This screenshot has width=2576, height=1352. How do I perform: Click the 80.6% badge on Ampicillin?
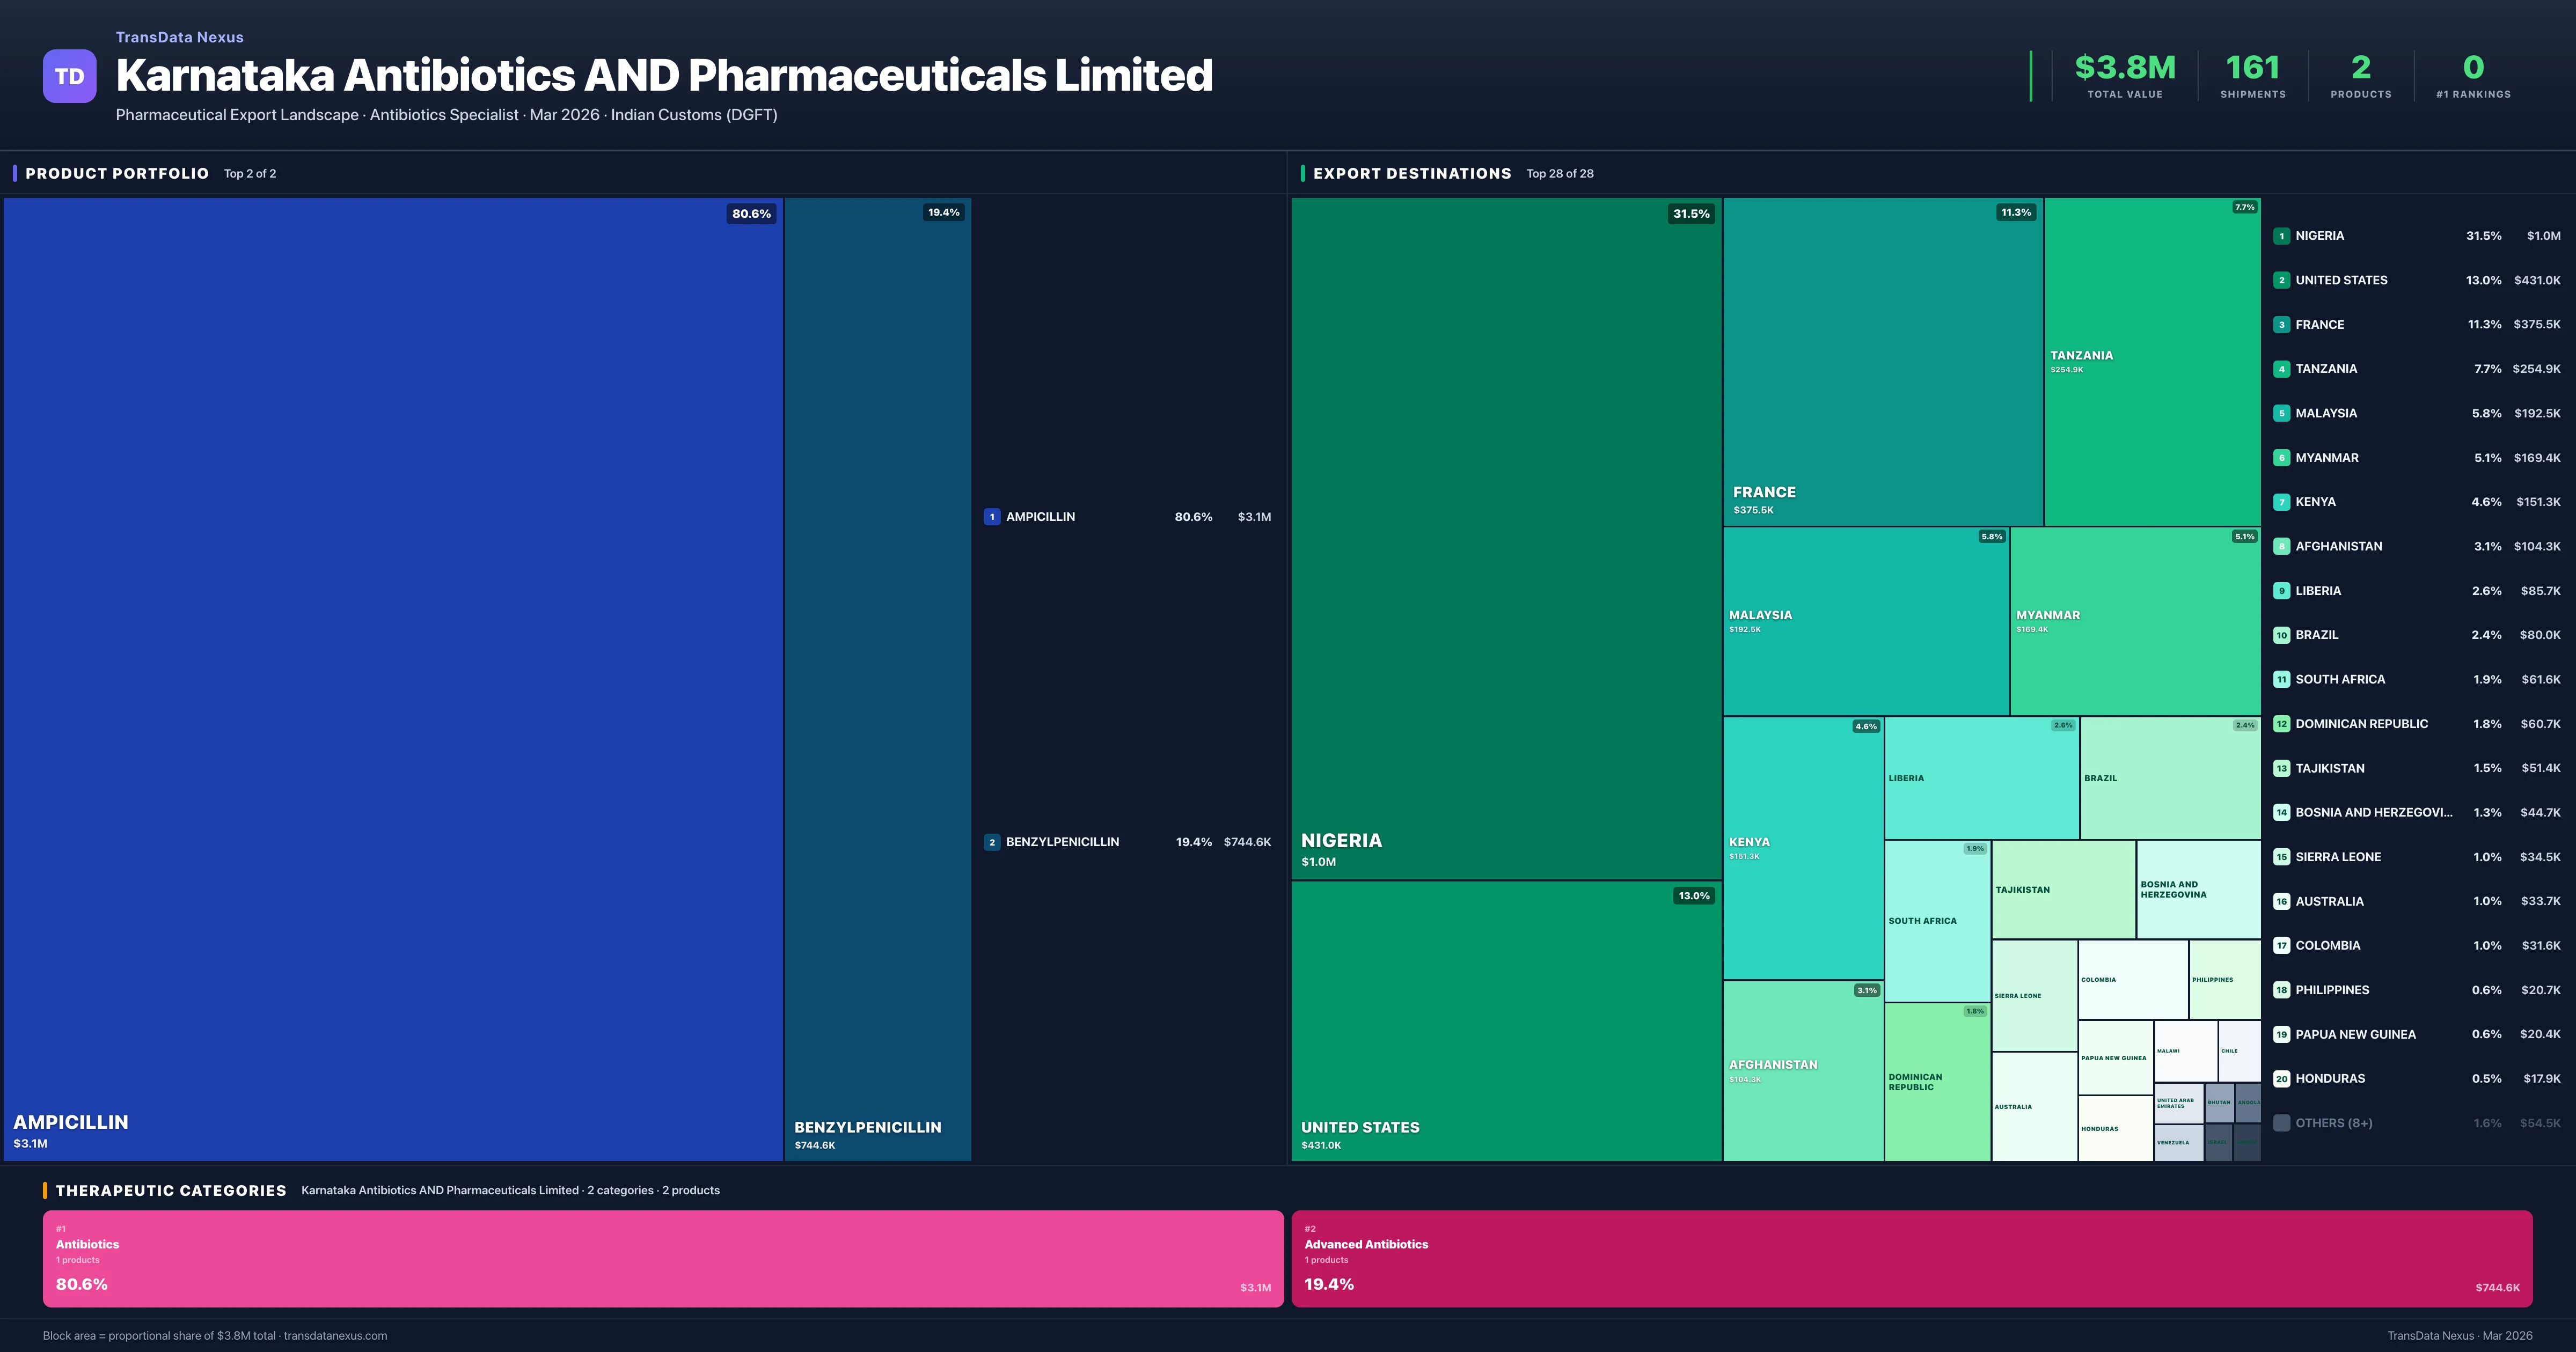click(751, 214)
